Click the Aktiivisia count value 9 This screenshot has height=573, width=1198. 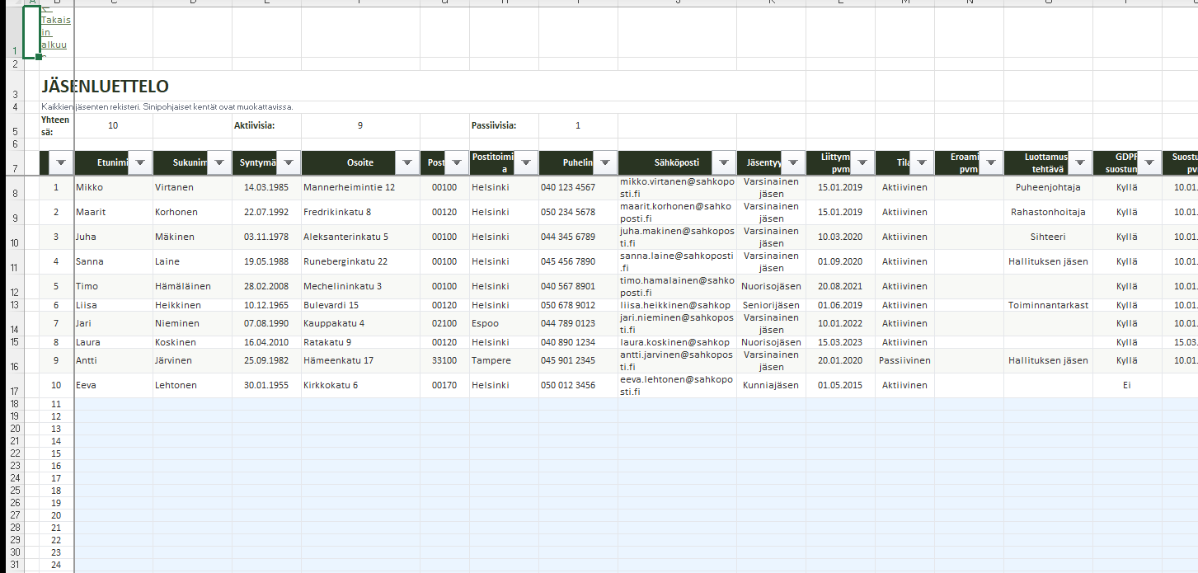click(x=360, y=126)
